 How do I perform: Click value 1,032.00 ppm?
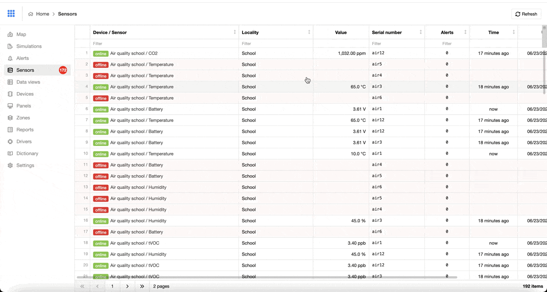click(x=352, y=53)
